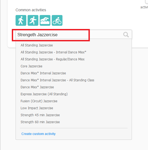This screenshot has width=148, height=150.
Task: Open the Create custom activity link
Action: tap(38, 134)
